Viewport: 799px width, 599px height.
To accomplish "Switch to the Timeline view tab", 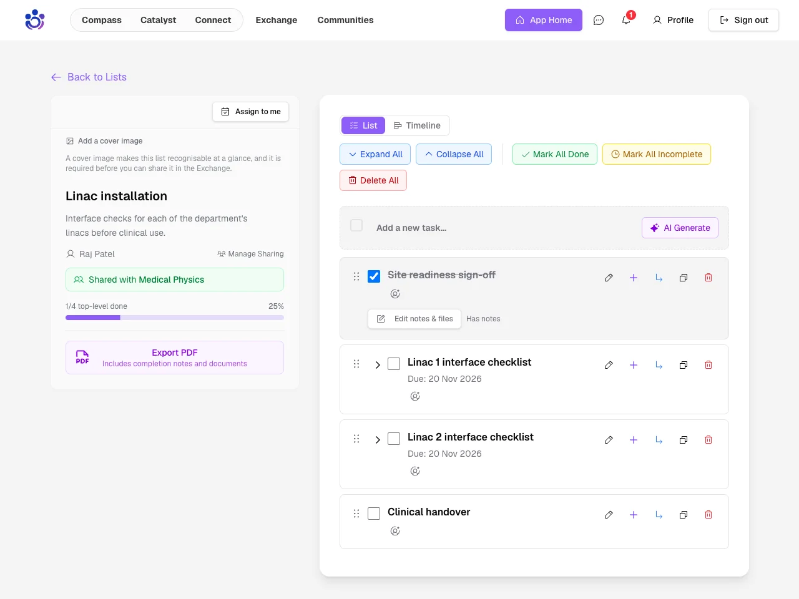I will coord(418,125).
